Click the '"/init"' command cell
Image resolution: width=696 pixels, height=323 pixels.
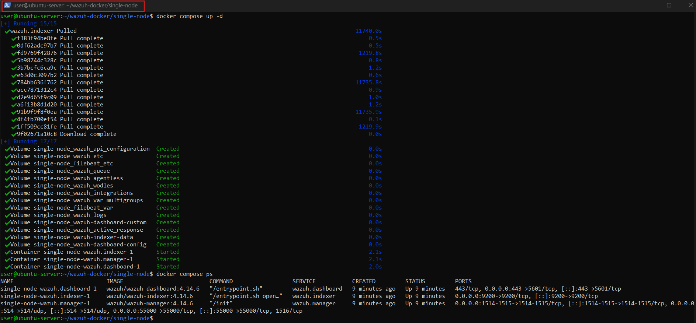click(x=221, y=303)
